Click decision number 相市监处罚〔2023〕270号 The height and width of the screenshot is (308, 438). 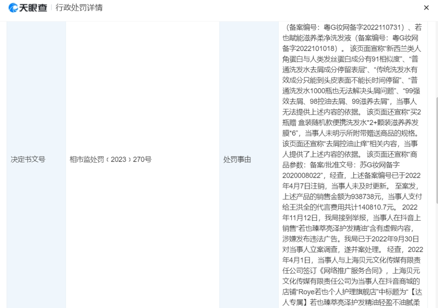[x=111, y=159]
